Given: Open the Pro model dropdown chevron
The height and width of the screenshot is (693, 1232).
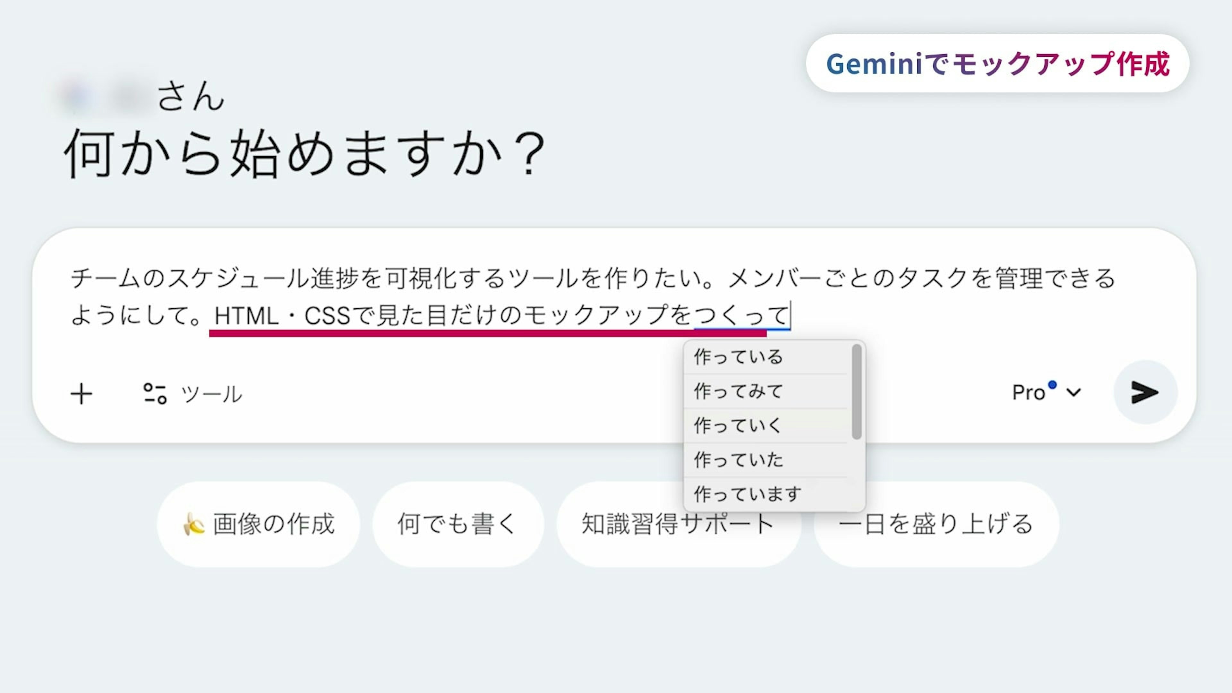Looking at the screenshot, I should [x=1074, y=393].
